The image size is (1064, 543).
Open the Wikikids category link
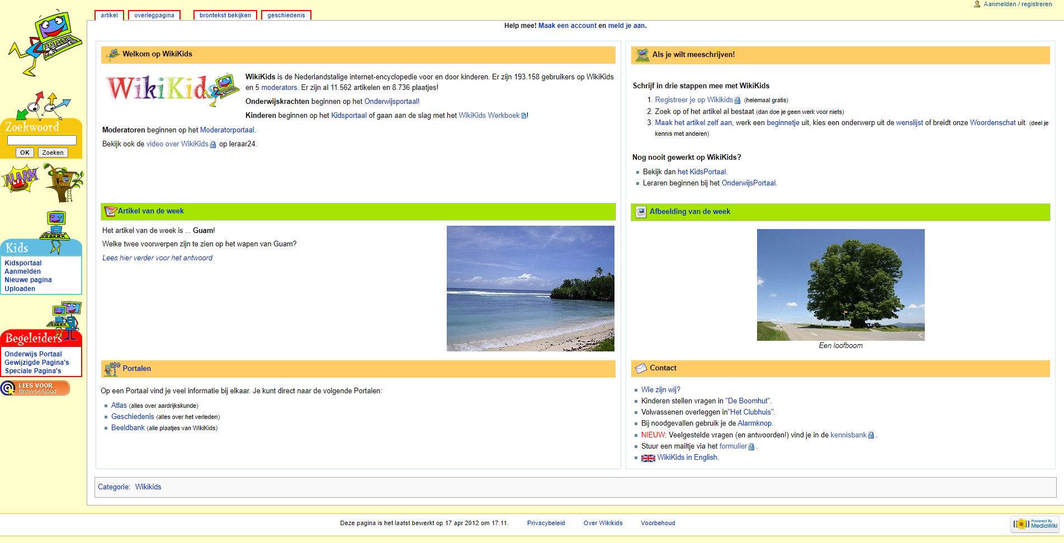click(148, 487)
